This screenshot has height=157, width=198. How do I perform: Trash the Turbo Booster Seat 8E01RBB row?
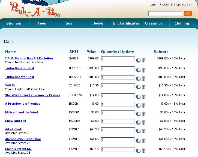[x=143, y=70]
